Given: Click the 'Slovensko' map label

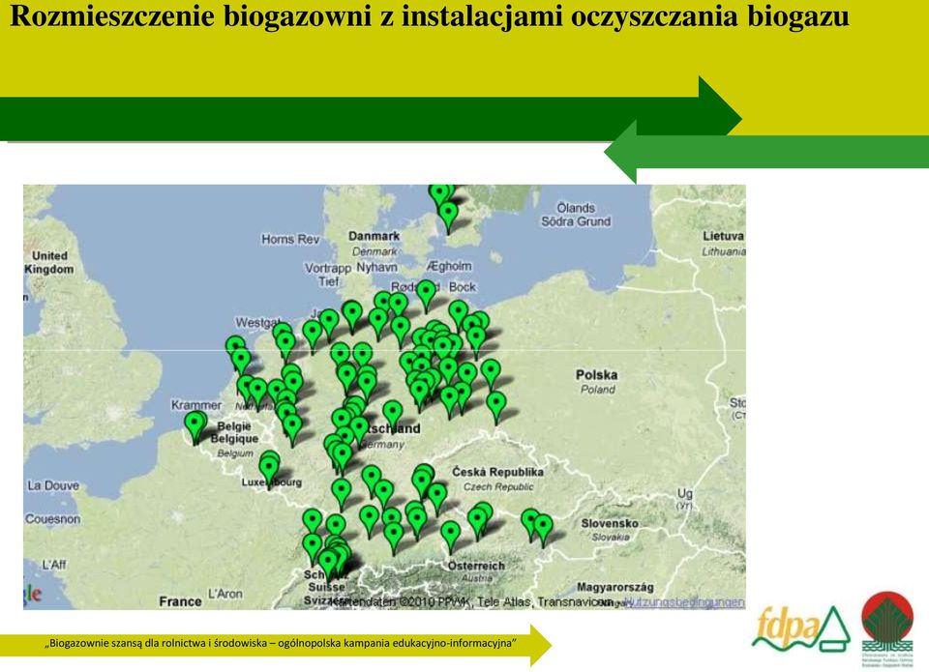Looking at the screenshot, I should (610, 523).
